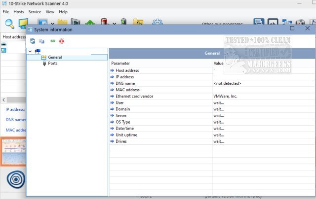
Task: Click the round gray disc program icon
Action: pos(301,22)
